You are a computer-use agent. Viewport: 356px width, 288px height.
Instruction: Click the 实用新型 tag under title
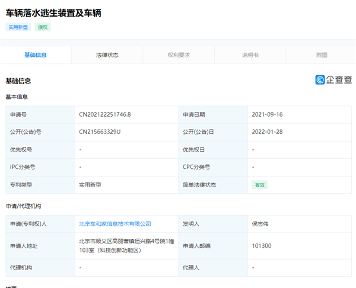click(x=18, y=27)
